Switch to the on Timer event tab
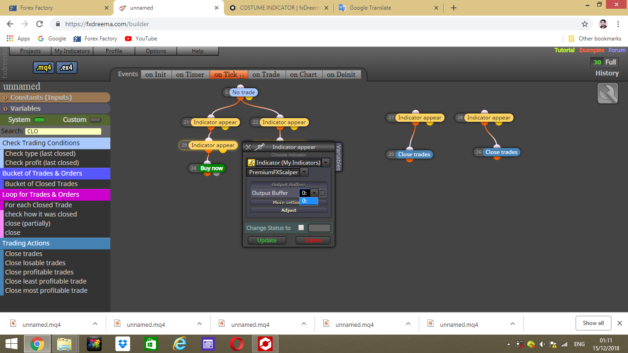The height and width of the screenshot is (353, 628). (190, 74)
